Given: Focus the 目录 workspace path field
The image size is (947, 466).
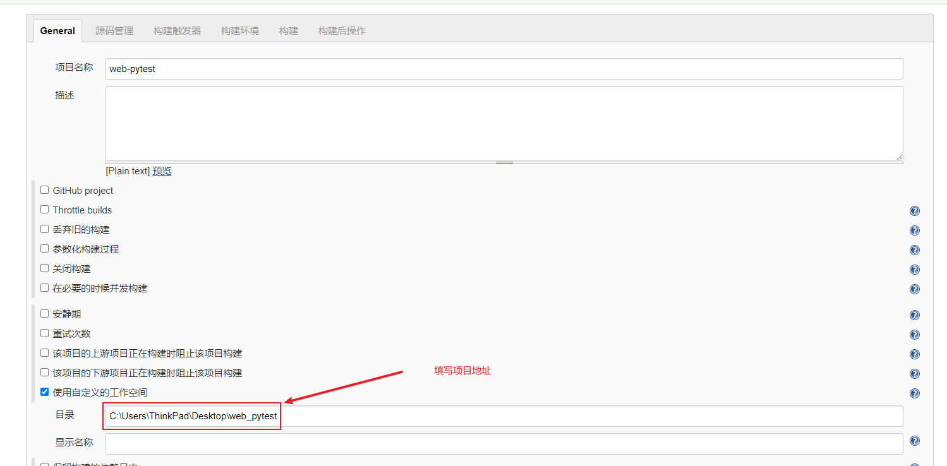Looking at the screenshot, I should (504, 416).
